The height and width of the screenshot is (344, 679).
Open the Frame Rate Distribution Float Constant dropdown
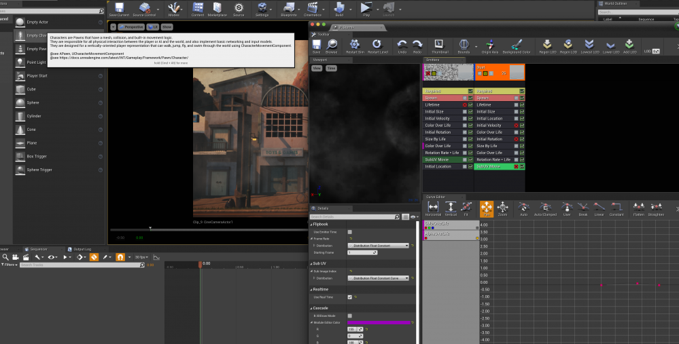pyautogui.click(x=379, y=246)
